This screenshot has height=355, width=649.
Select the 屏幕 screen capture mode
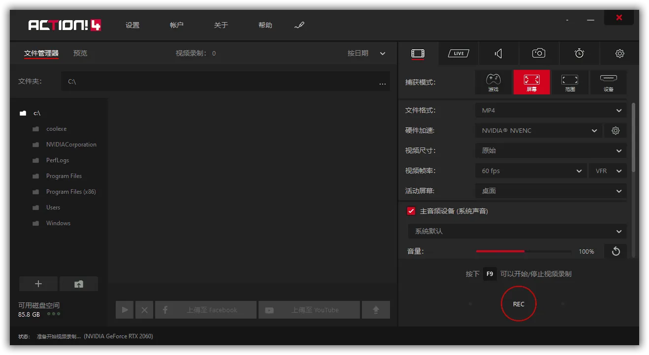[x=532, y=82]
